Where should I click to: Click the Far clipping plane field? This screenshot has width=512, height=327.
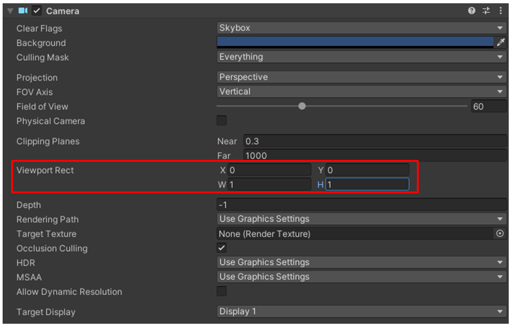(375, 155)
